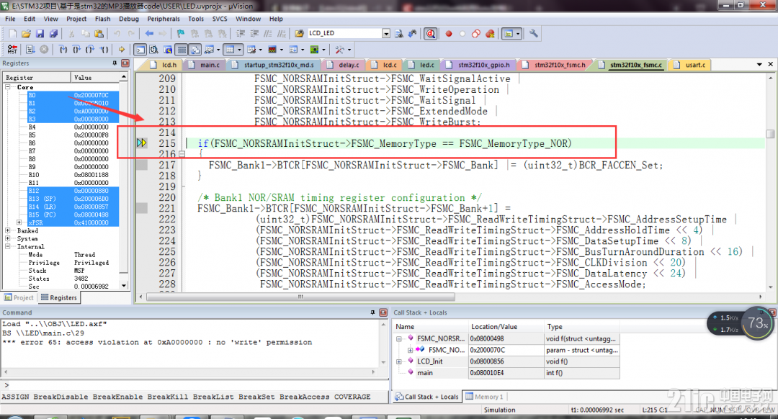
Task: Close the Registers panel
Action: [x=125, y=63]
